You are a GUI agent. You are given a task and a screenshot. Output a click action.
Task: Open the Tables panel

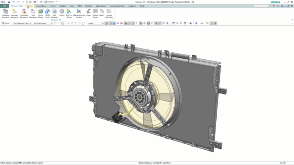[101, 13]
